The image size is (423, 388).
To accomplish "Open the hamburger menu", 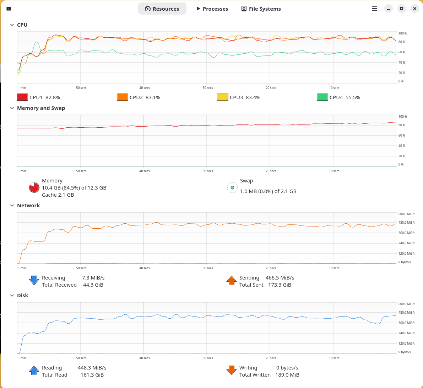I will (374, 9).
